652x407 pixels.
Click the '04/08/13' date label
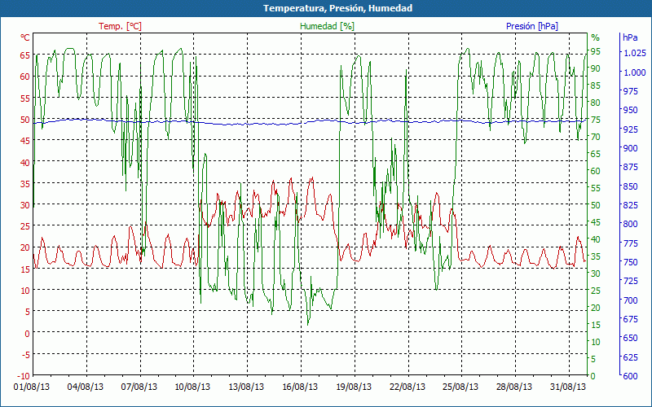[86, 387]
